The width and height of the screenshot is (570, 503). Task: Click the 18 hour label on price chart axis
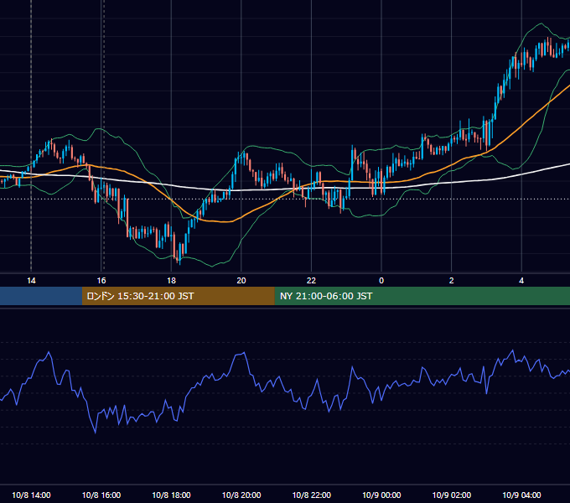tap(171, 281)
